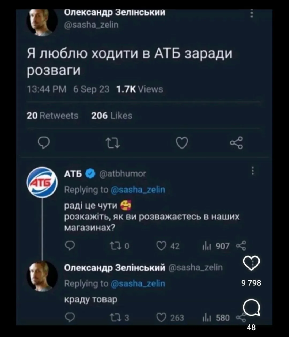
Task: Open the main tweet's more options menu
Action: pos(252,14)
